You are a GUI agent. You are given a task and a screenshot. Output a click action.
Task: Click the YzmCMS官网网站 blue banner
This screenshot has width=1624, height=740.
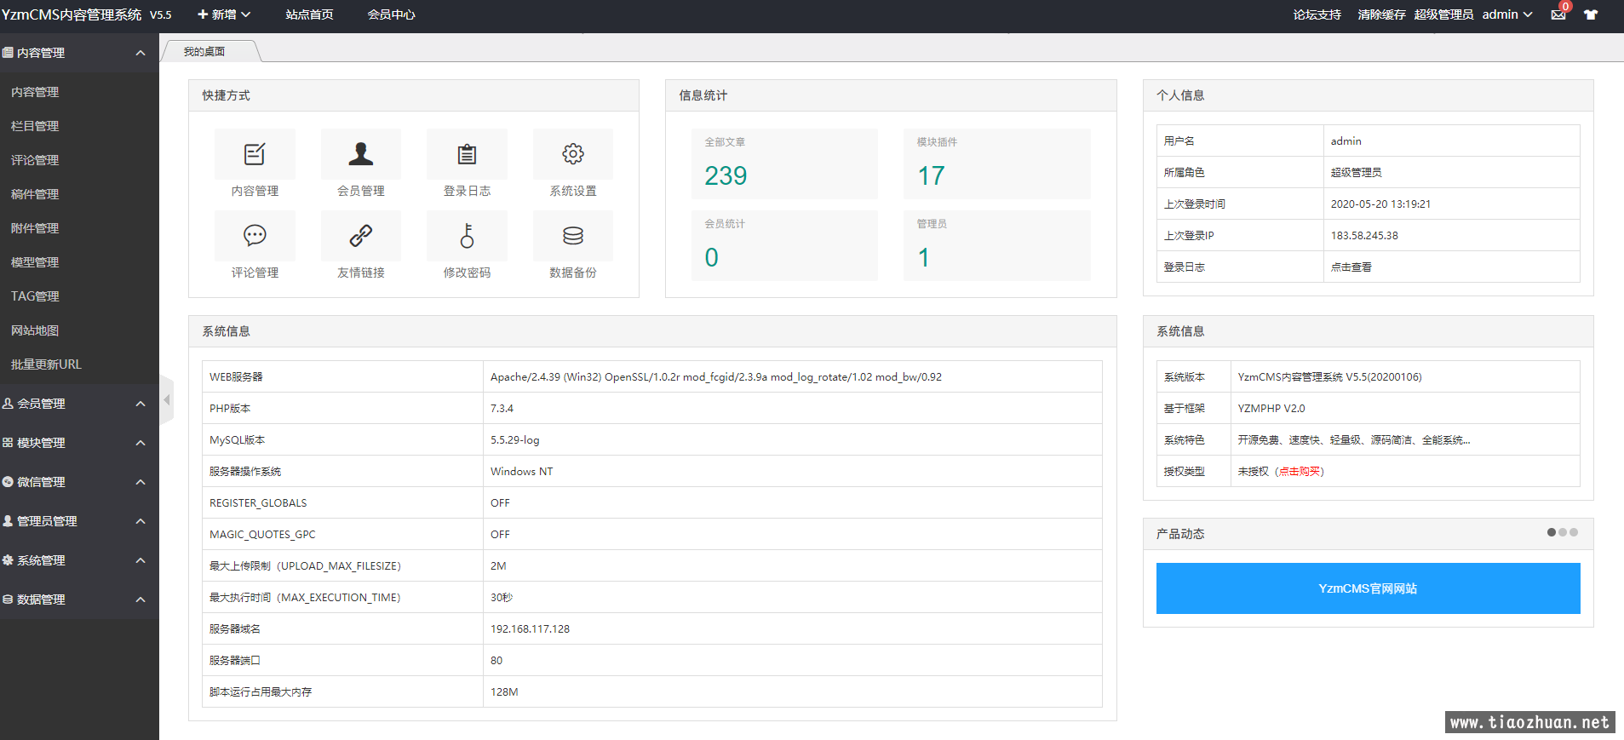pyautogui.click(x=1368, y=588)
